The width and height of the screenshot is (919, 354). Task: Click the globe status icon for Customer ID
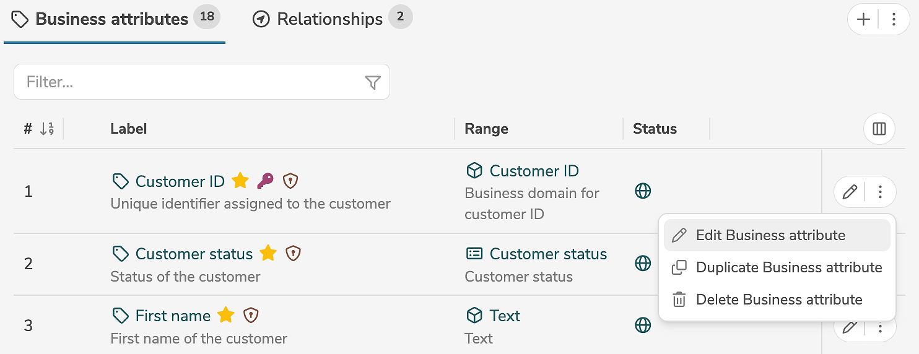(643, 191)
